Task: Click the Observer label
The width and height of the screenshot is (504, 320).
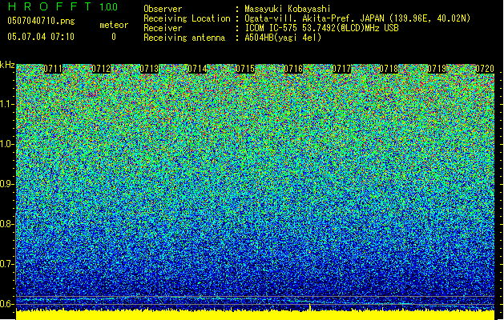Action: pyautogui.click(x=163, y=9)
